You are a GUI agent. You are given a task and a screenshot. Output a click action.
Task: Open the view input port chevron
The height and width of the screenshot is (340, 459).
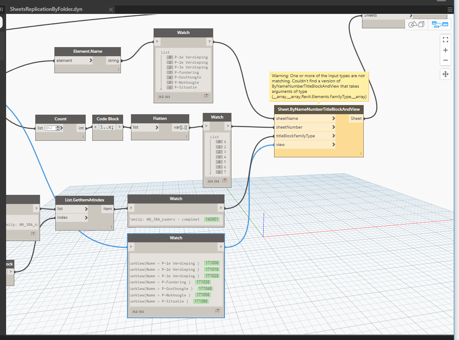click(334, 145)
